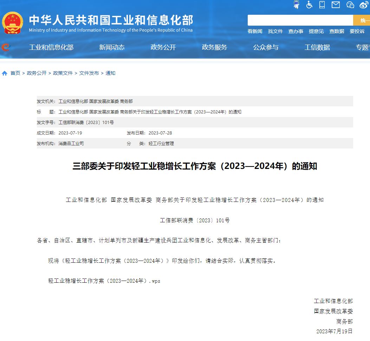Open the 要投诉 quick link
The height and width of the screenshot is (341, 370).
357,31
